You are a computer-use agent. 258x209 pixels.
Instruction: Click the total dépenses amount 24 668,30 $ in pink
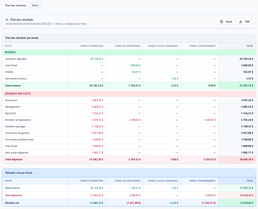coord(246,159)
